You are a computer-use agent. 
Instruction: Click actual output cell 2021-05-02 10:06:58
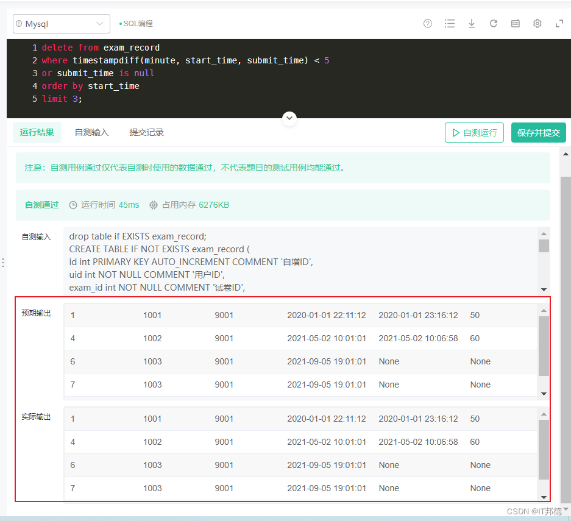pos(418,442)
